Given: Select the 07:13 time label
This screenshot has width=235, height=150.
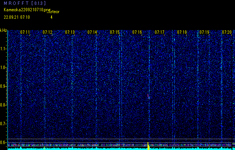Looking at the screenshot, I should (70, 32).
